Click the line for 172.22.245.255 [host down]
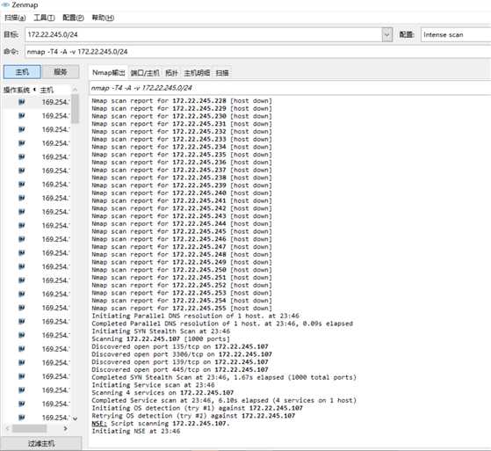Image resolution: width=491 pixels, height=451 pixels. 182,309
